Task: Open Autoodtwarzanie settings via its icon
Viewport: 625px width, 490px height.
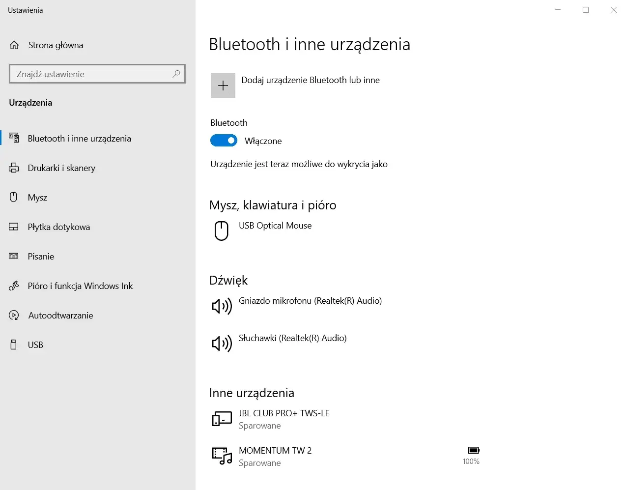Action: point(13,315)
